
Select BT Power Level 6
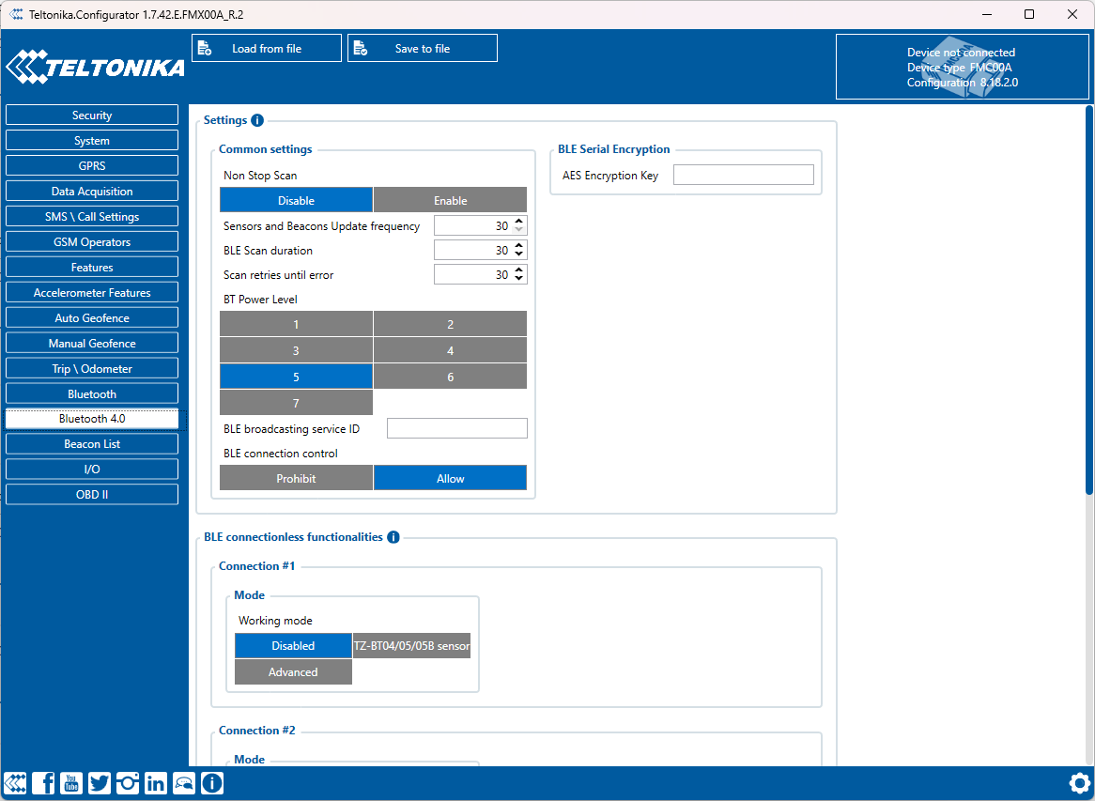[x=451, y=377]
